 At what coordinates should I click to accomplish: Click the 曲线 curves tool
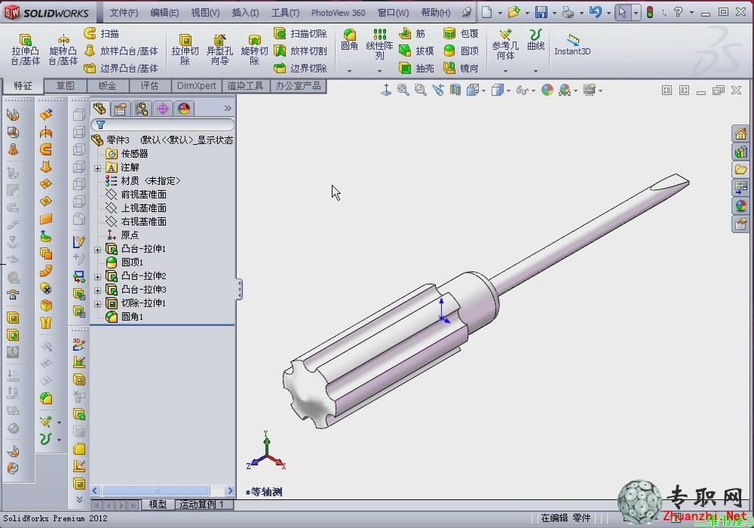535,40
